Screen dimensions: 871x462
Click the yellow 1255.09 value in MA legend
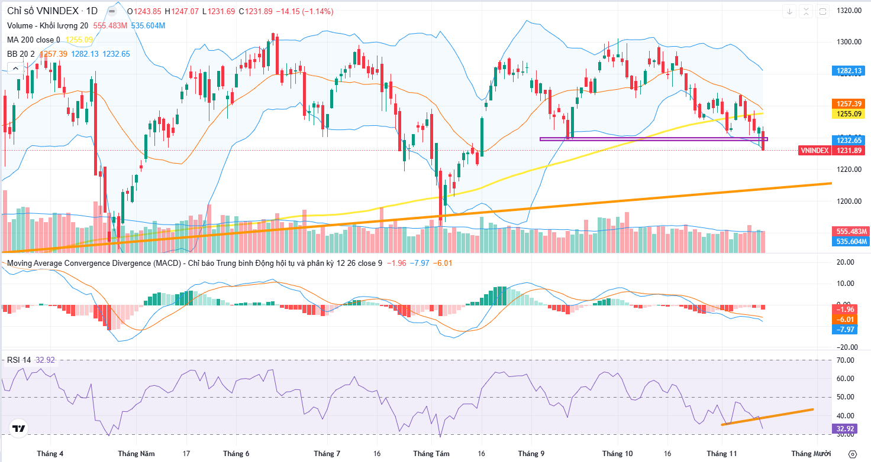tap(79, 40)
